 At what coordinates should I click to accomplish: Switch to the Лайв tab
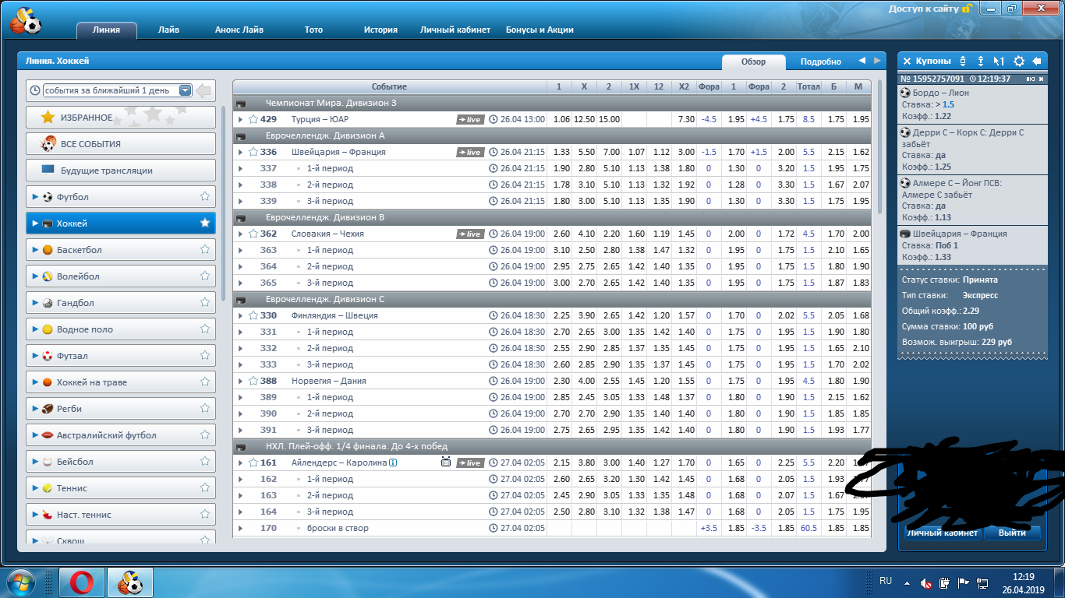[x=168, y=30]
